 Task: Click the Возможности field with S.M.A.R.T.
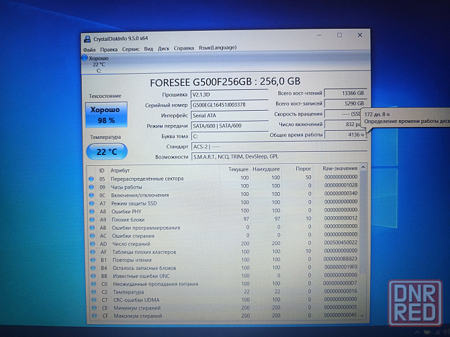tap(279, 156)
